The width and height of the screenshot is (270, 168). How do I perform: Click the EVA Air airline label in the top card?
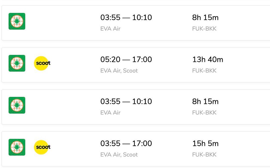coord(110,29)
